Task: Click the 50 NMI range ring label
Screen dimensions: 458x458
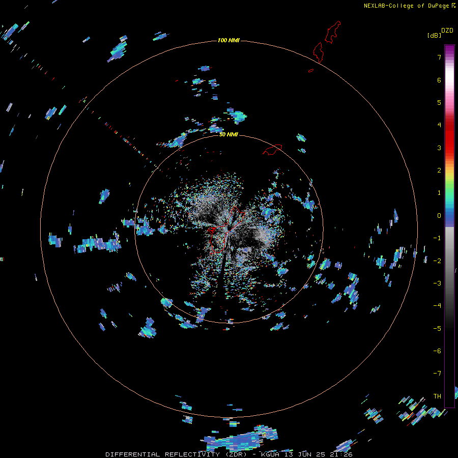Action: (228, 134)
